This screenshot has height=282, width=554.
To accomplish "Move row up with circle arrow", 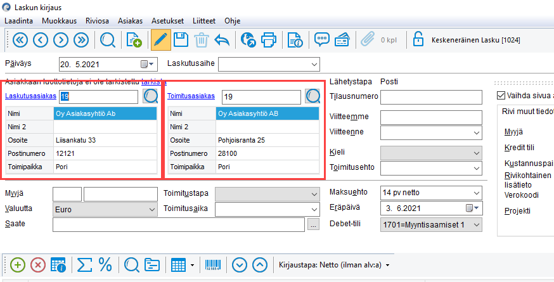I will coord(260,265).
